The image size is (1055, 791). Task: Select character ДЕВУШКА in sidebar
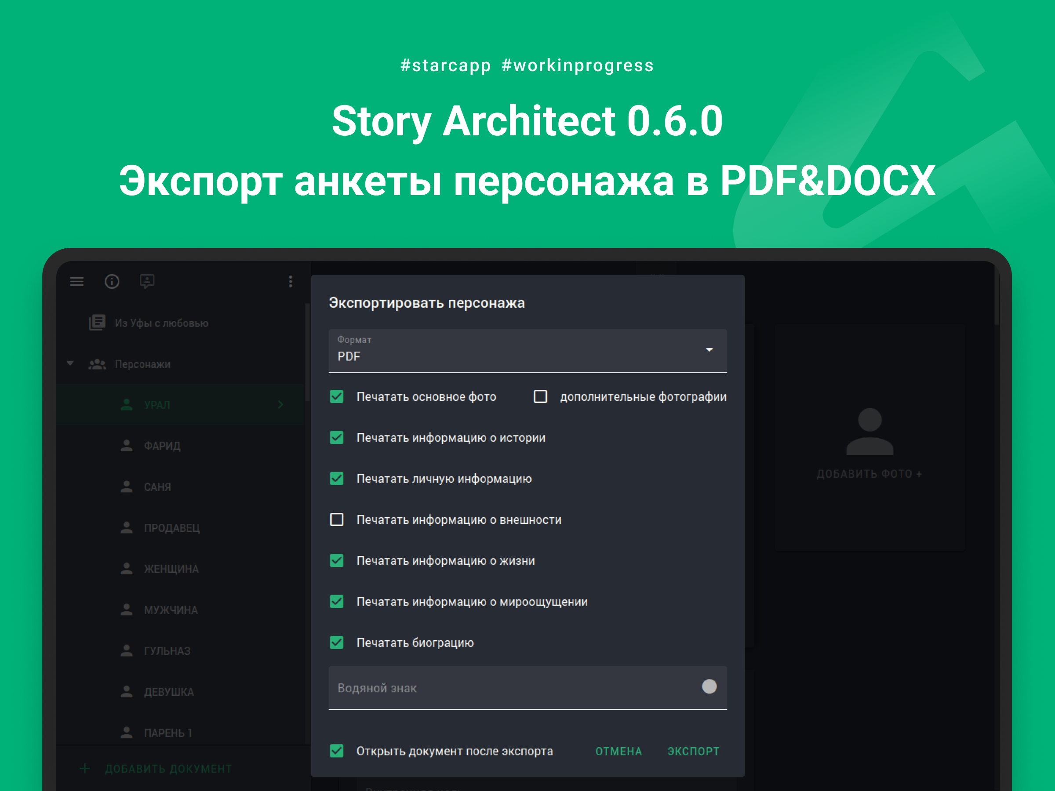pyautogui.click(x=181, y=692)
